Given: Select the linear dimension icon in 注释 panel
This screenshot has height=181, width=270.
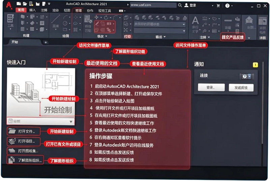Looking at the screenshot, I should tap(205, 18).
